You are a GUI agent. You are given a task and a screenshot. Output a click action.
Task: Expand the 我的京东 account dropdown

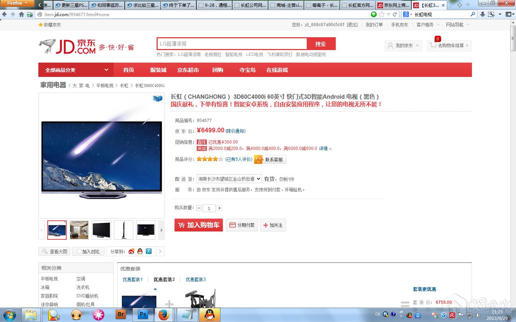click(403, 46)
